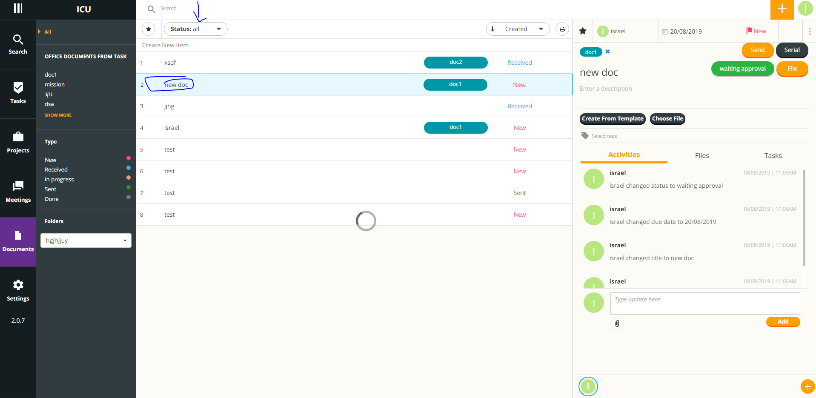
Task: Open Projects from the sidebar
Action: coord(18,143)
